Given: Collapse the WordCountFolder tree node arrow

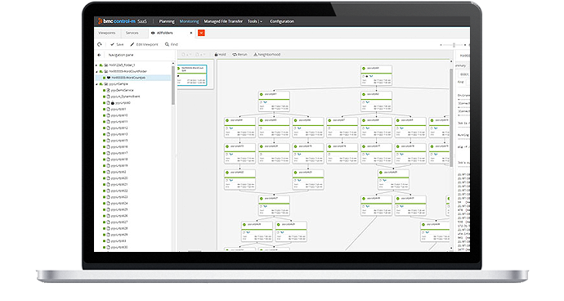Looking at the screenshot, I should [96, 72].
